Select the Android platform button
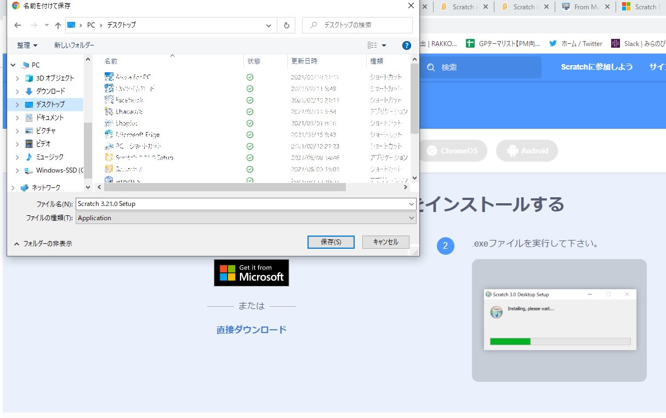The image size is (666, 418). point(527,151)
